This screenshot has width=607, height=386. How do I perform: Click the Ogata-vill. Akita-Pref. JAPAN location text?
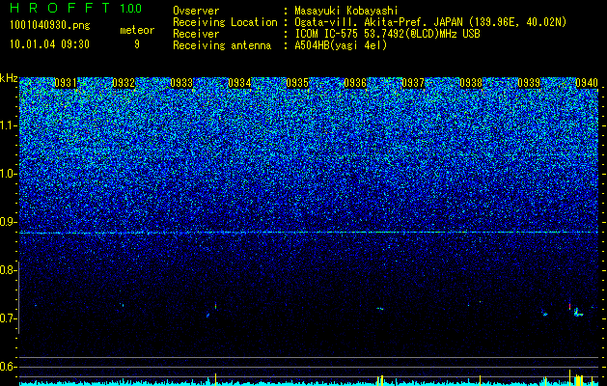click(430, 22)
